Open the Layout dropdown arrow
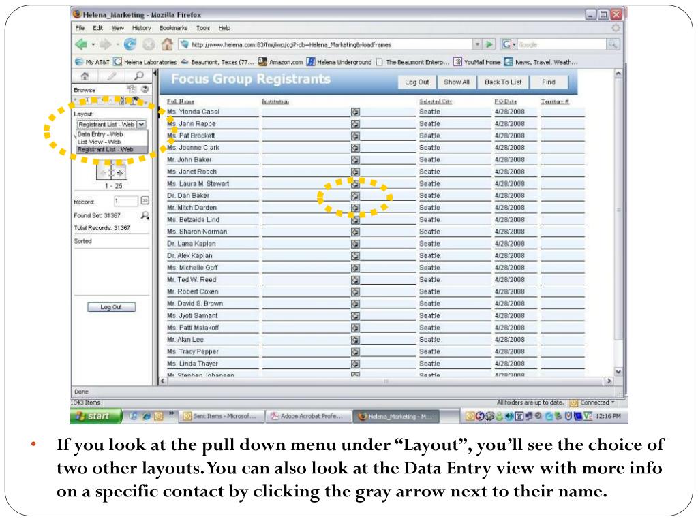The height and width of the screenshot is (523, 698). 142,125
